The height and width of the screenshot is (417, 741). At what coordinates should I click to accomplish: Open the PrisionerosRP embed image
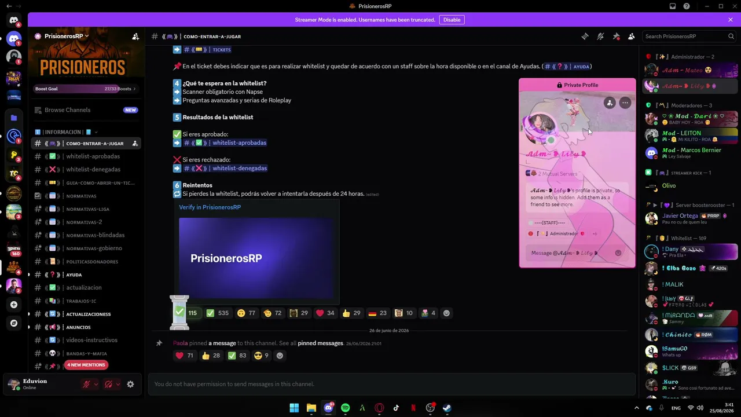pos(256,258)
